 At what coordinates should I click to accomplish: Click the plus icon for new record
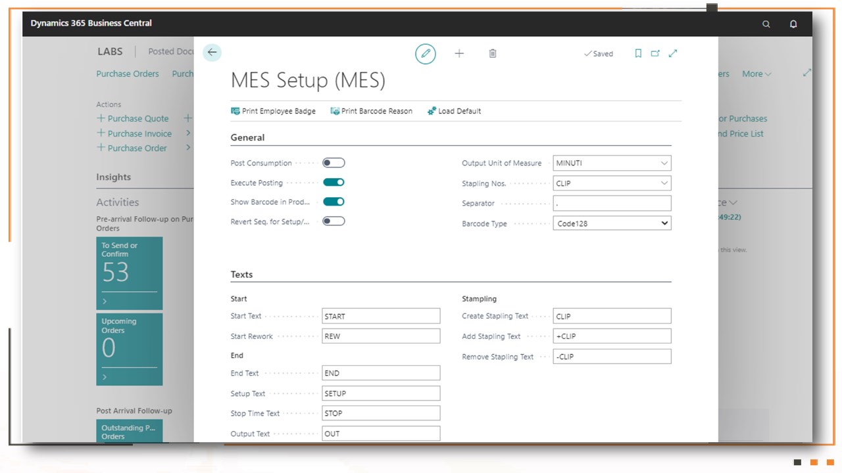(459, 53)
